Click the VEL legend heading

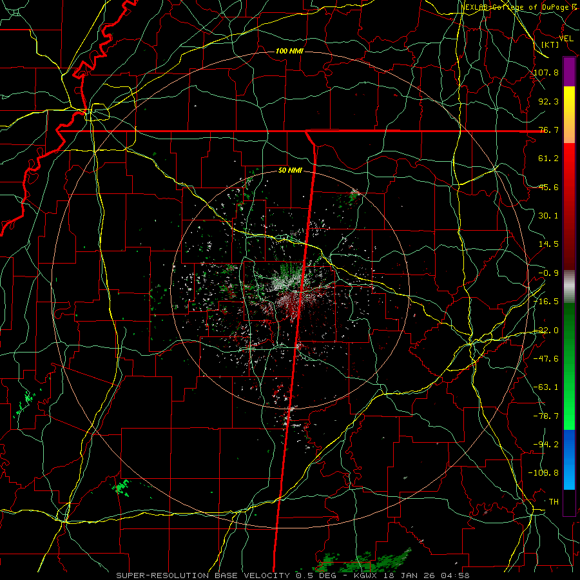566,39
